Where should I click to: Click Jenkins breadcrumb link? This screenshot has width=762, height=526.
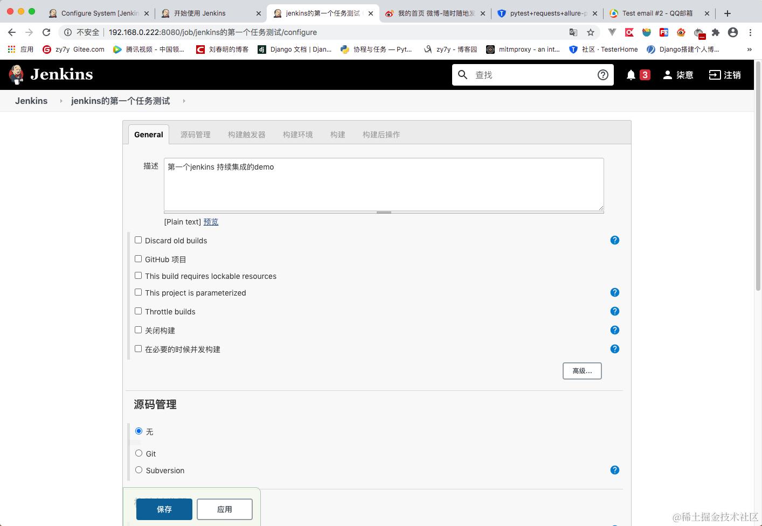point(31,101)
